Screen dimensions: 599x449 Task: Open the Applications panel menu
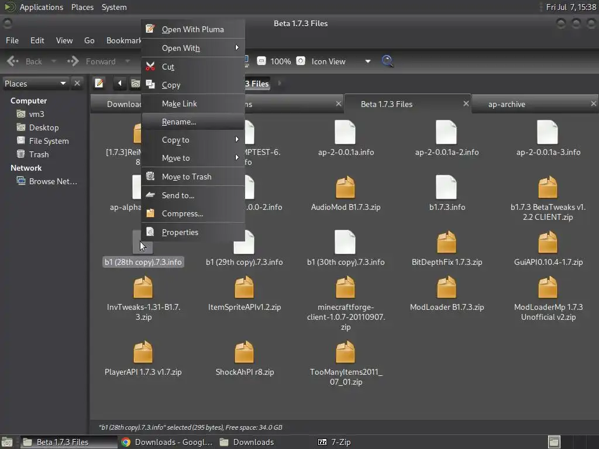click(x=42, y=7)
